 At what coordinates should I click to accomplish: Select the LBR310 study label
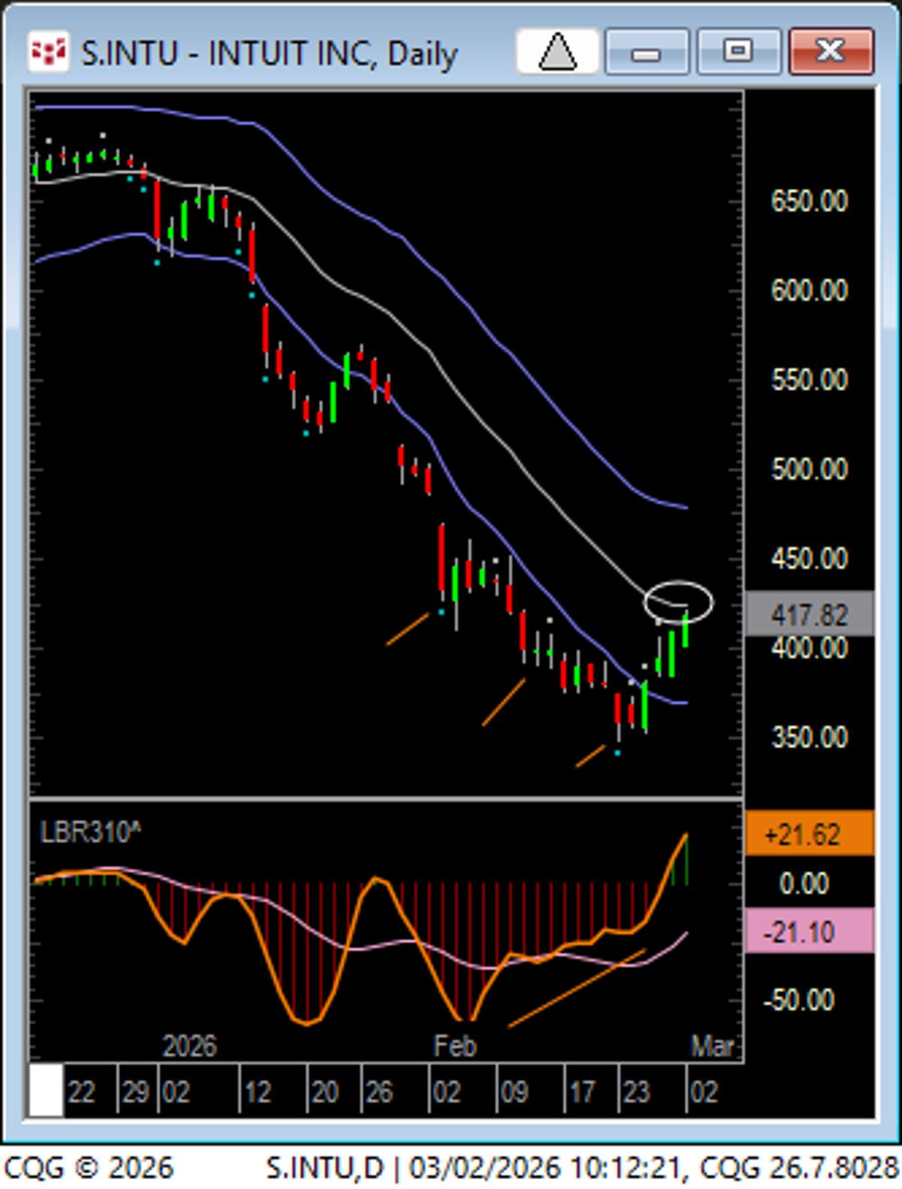[x=90, y=833]
